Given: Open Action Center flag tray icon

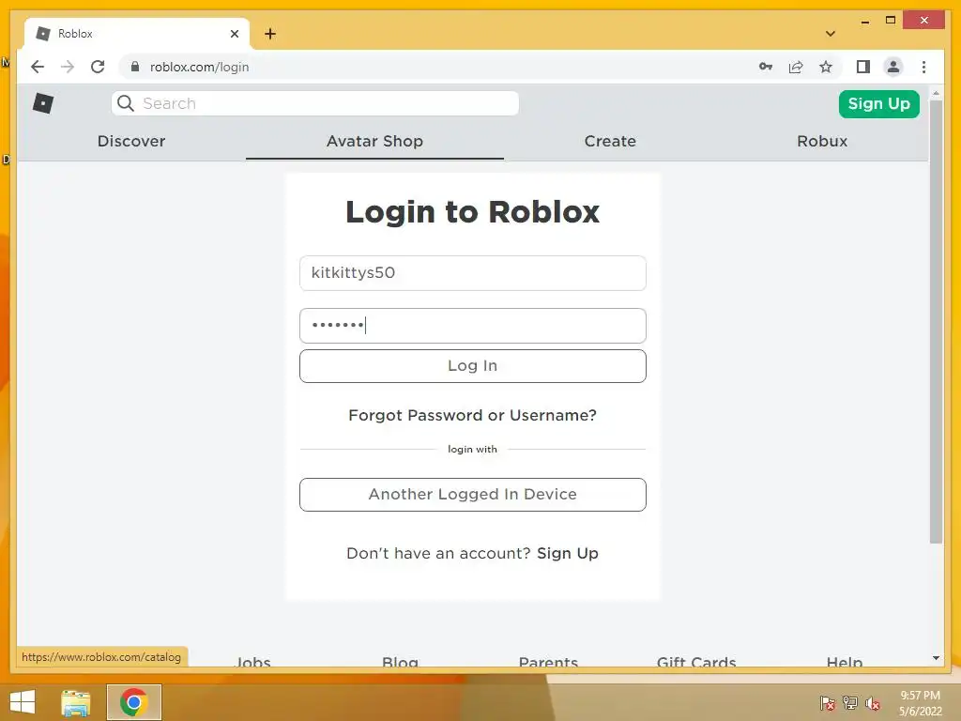Looking at the screenshot, I should pyautogui.click(x=828, y=703).
